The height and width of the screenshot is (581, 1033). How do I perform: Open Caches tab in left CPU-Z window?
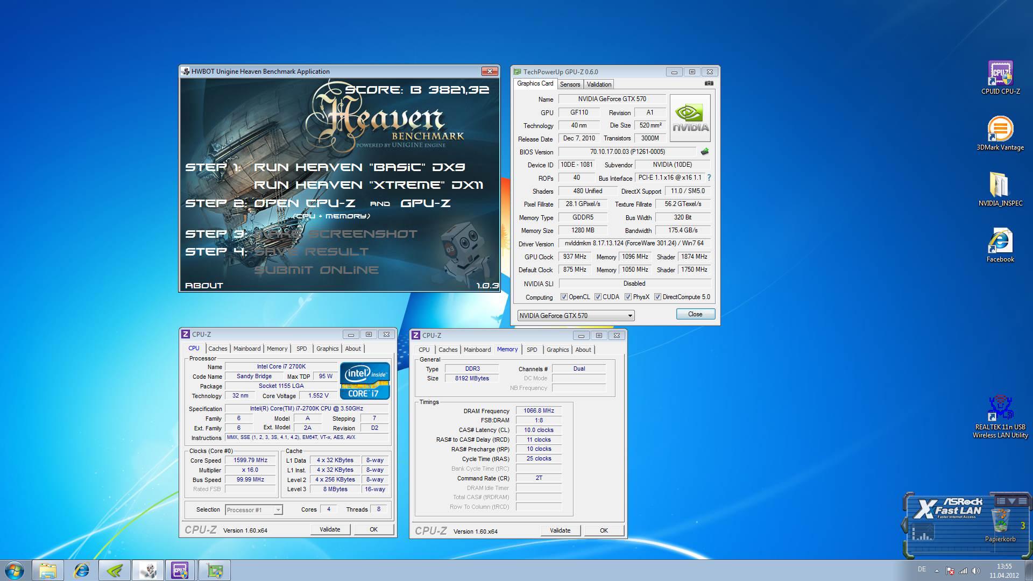click(217, 349)
